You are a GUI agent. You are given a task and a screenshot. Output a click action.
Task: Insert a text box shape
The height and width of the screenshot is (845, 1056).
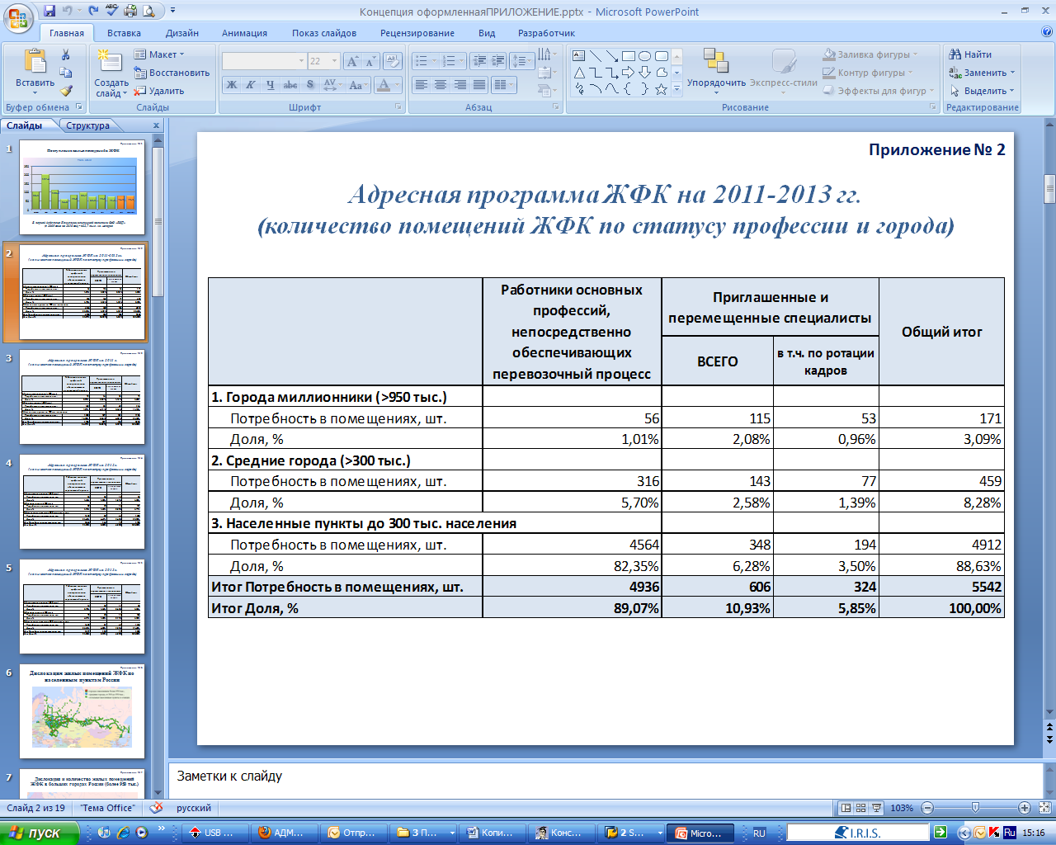[579, 56]
